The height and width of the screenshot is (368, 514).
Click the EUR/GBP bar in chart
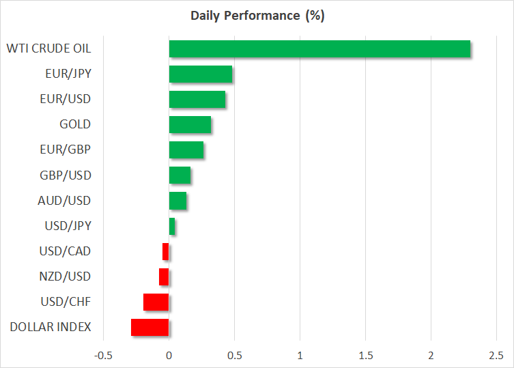186,150
